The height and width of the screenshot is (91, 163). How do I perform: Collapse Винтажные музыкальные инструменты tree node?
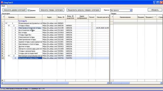9,56
